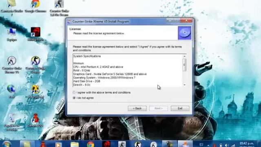This screenshot has height=147, width=261.
Task: Click the installer CD disc icon
Action: pyautogui.click(x=185, y=33)
